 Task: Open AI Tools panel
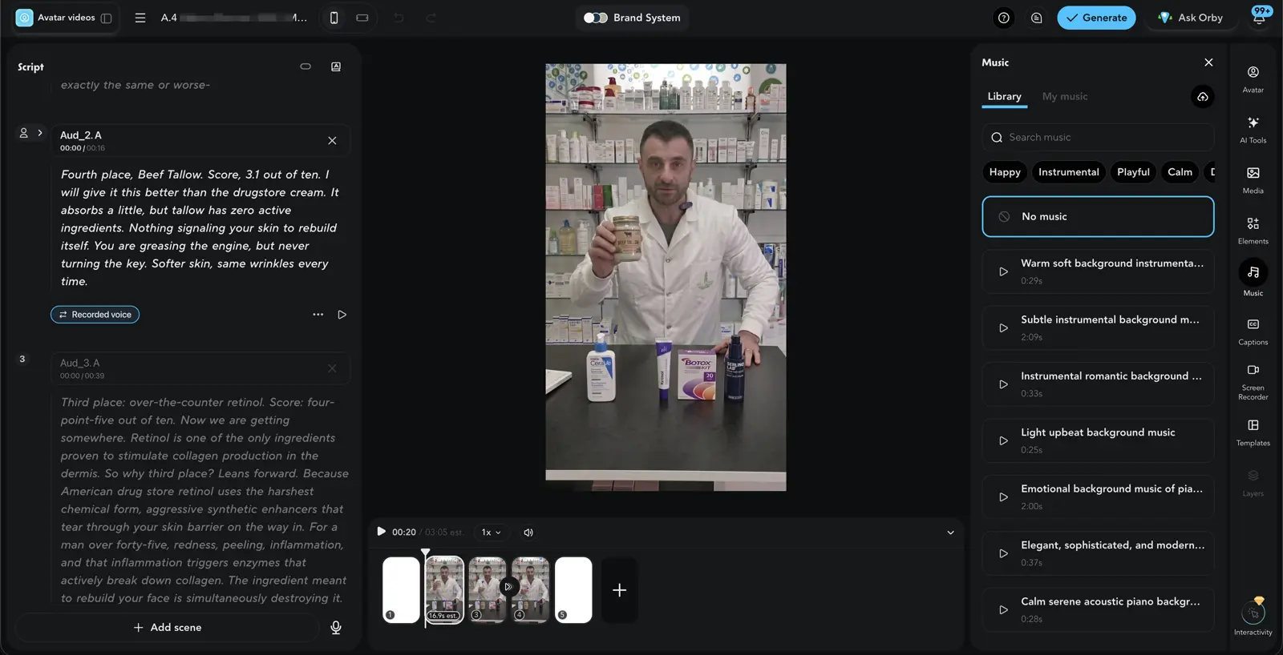[1253, 130]
